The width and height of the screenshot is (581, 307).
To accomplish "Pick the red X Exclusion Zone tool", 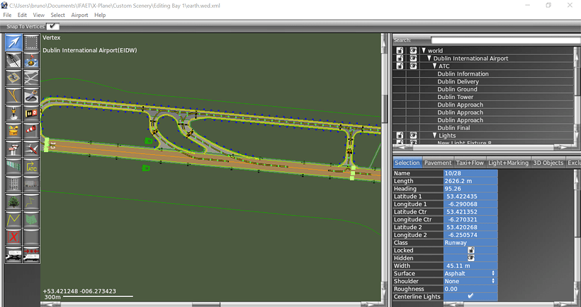I will pyautogui.click(x=13, y=237).
